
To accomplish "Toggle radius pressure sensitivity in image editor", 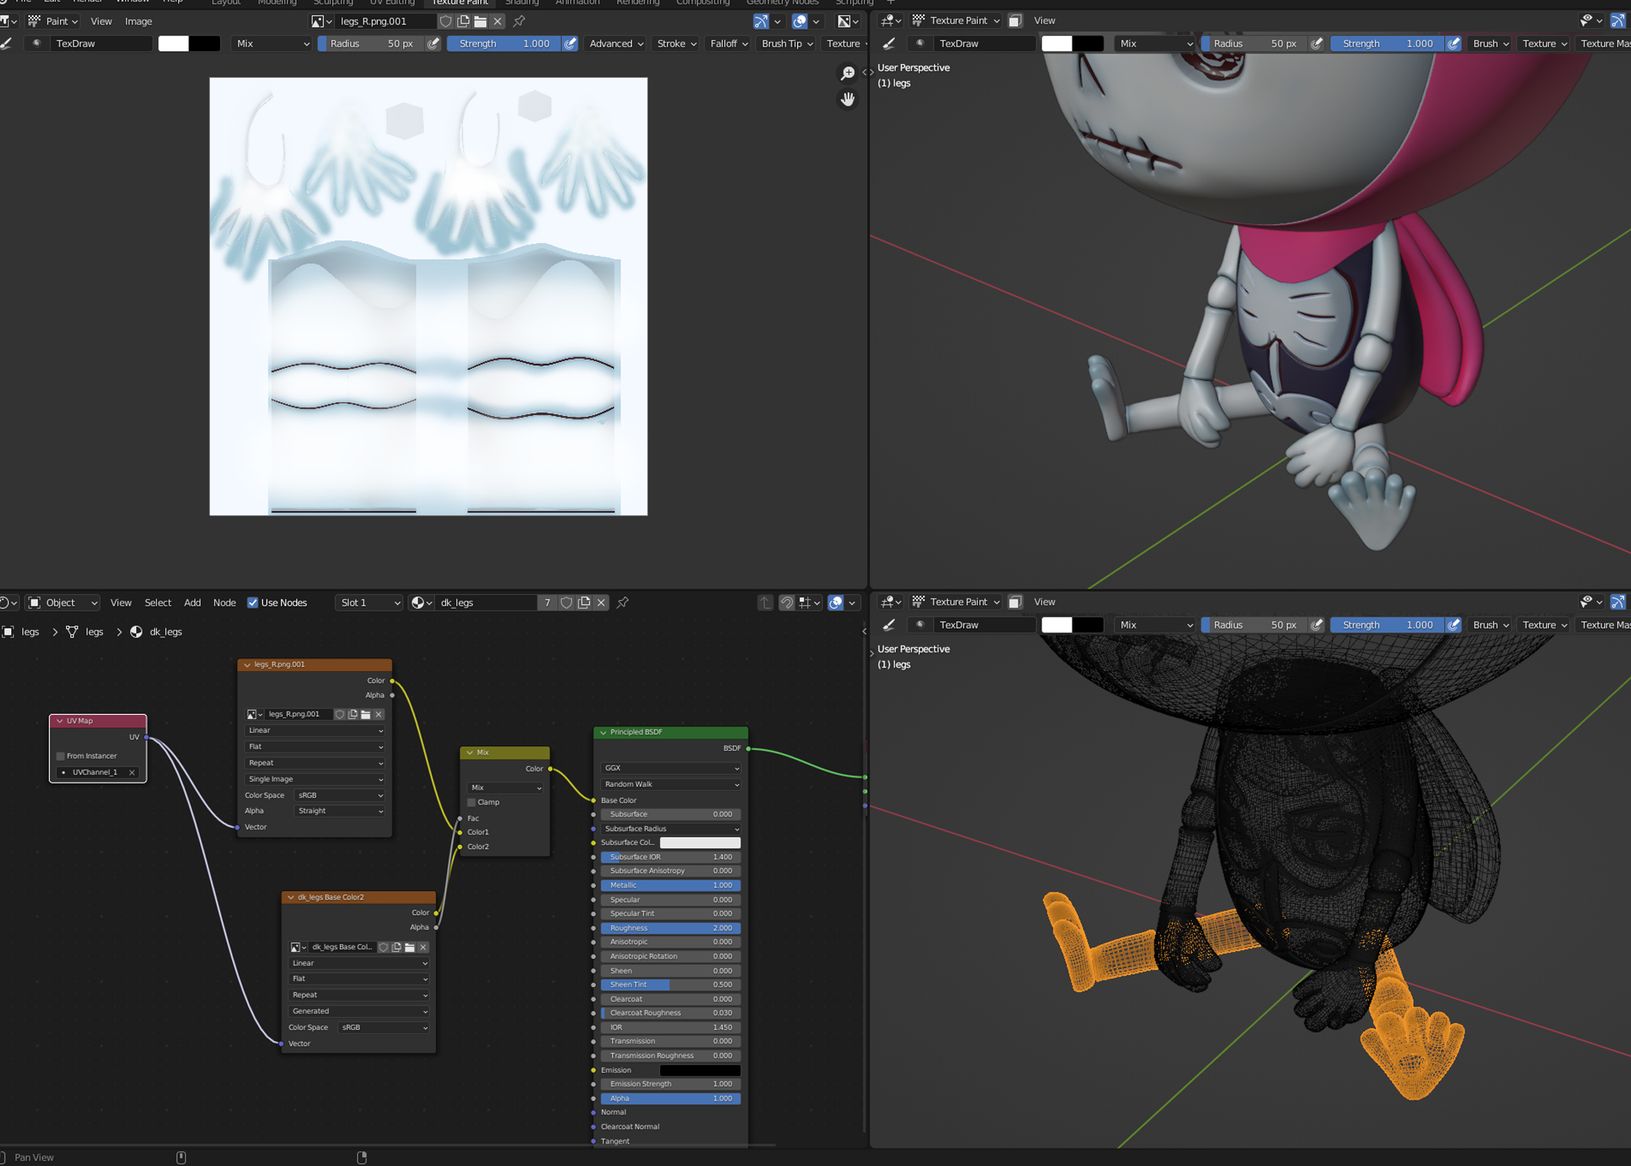I will [x=433, y=43].
